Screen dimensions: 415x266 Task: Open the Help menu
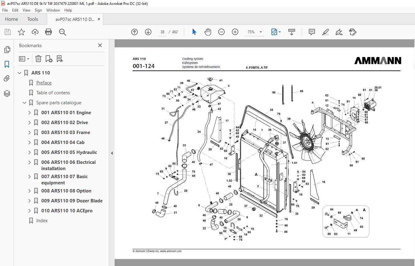[68, 10]
